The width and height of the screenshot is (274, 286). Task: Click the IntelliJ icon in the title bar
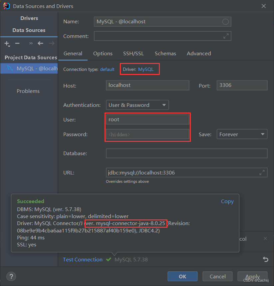pyautogui.click(x=7, y=6)
